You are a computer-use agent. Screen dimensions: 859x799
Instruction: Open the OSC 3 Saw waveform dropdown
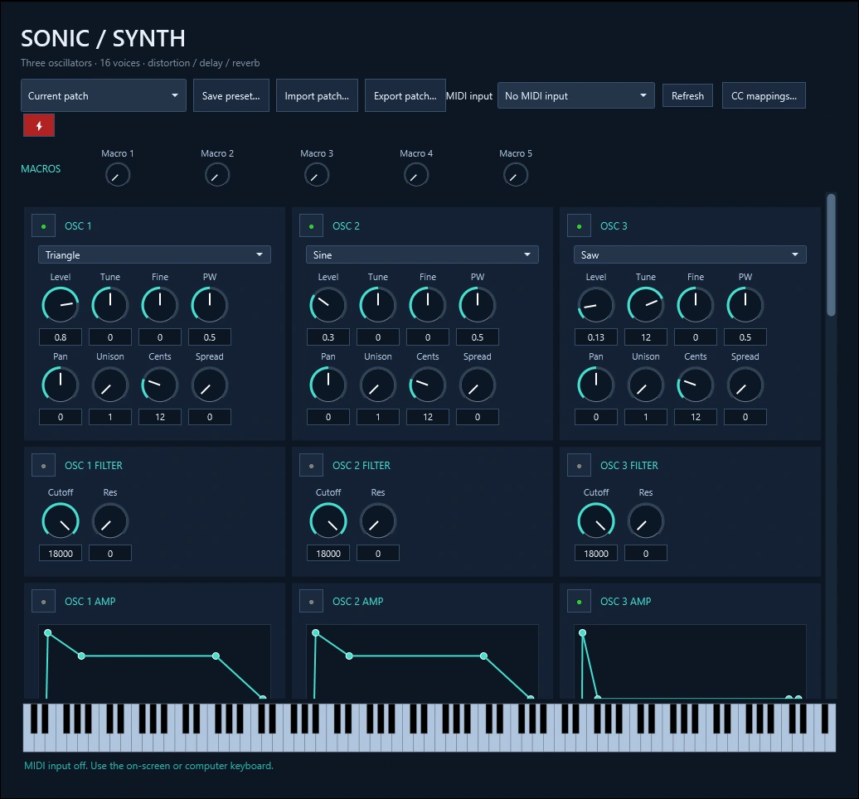[x=690, y=254]
